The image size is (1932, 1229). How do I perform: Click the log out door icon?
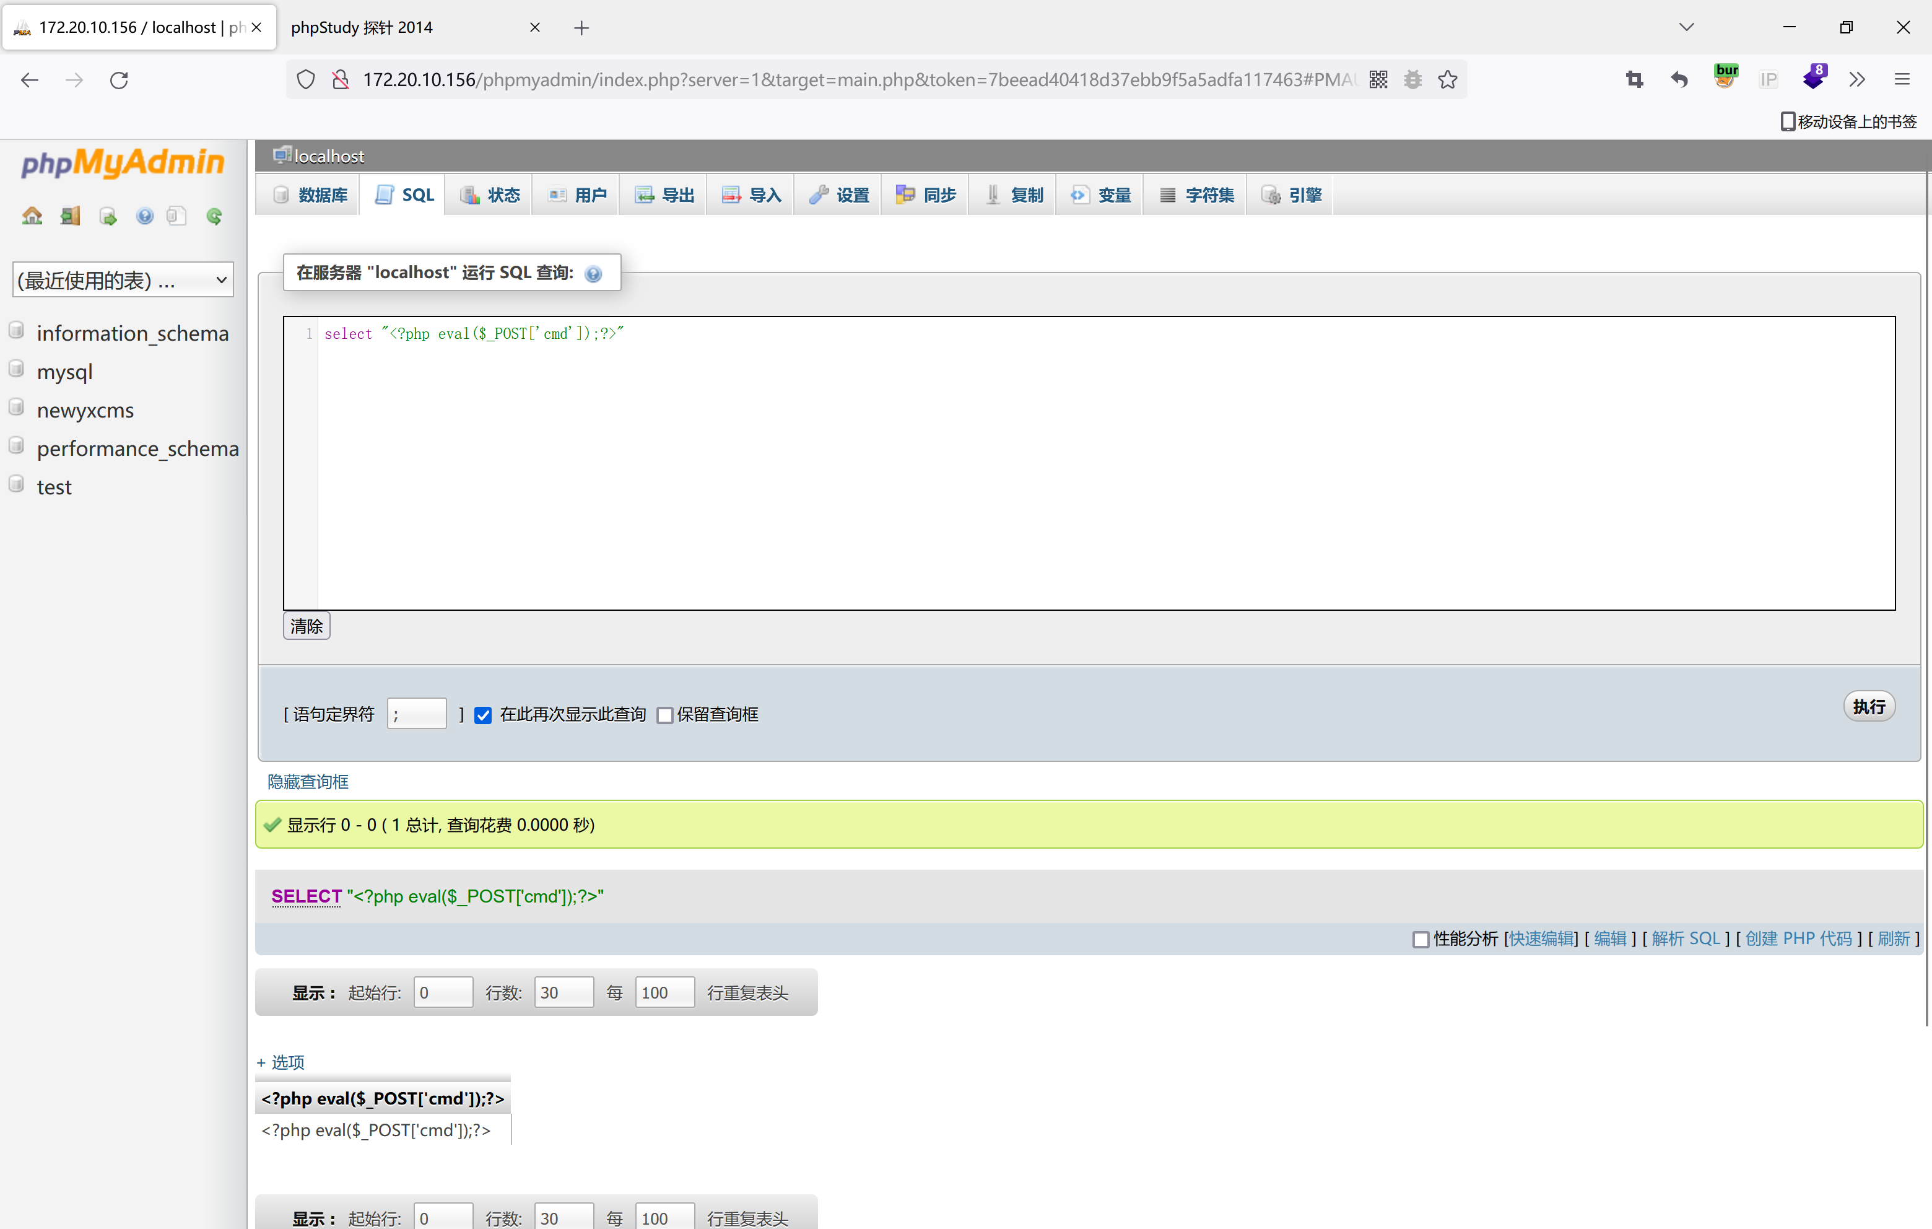70,215
